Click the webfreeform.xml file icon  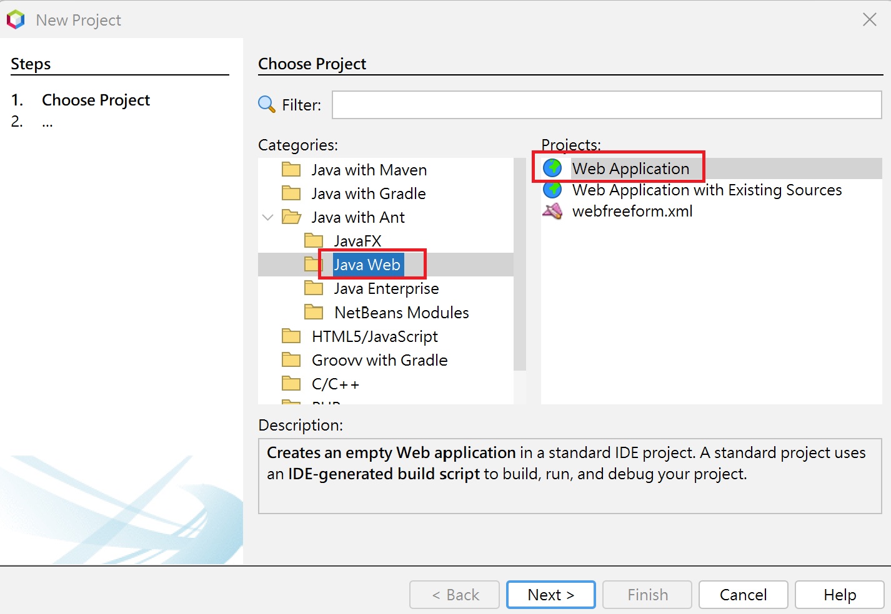tap(552, 211)
